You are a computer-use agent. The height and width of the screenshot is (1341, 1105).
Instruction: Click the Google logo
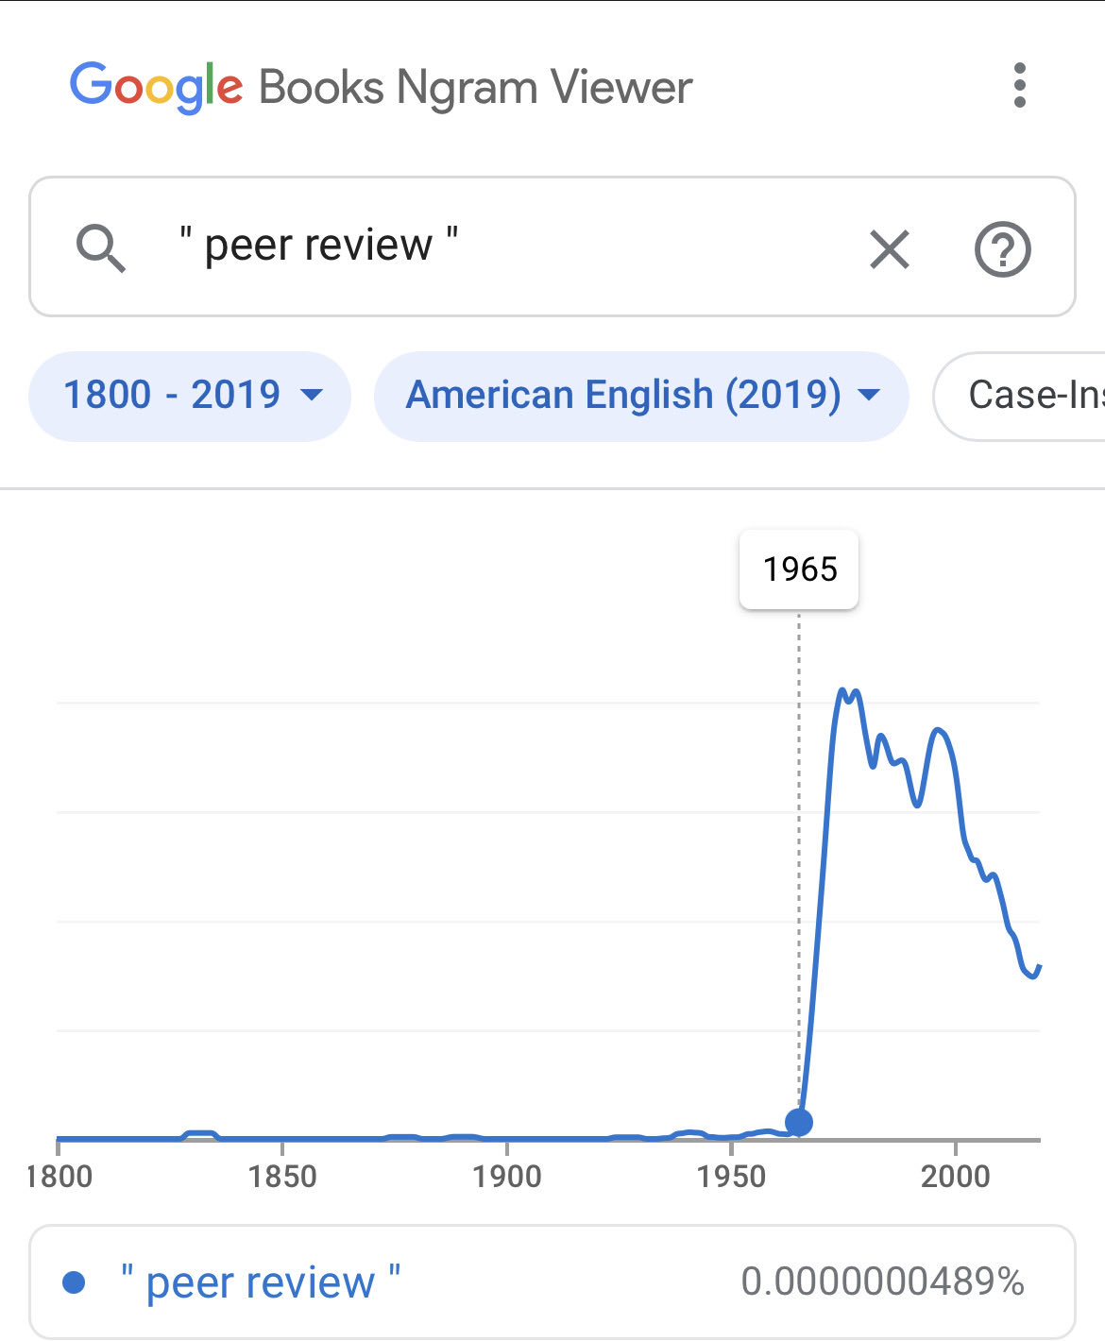tap(157, 87)
